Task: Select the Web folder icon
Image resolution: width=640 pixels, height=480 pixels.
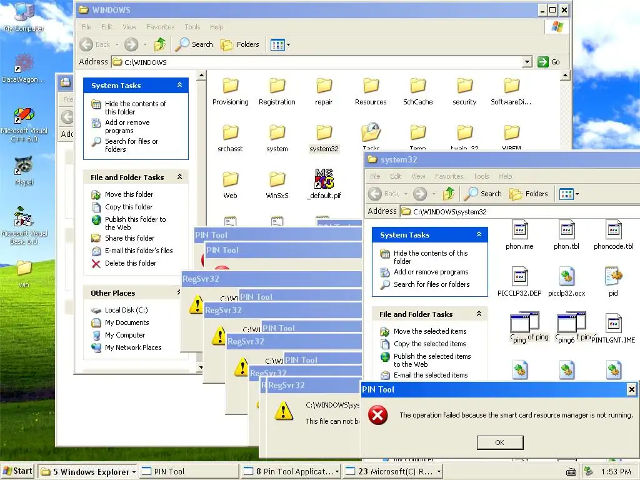Action: click(230, 179)
